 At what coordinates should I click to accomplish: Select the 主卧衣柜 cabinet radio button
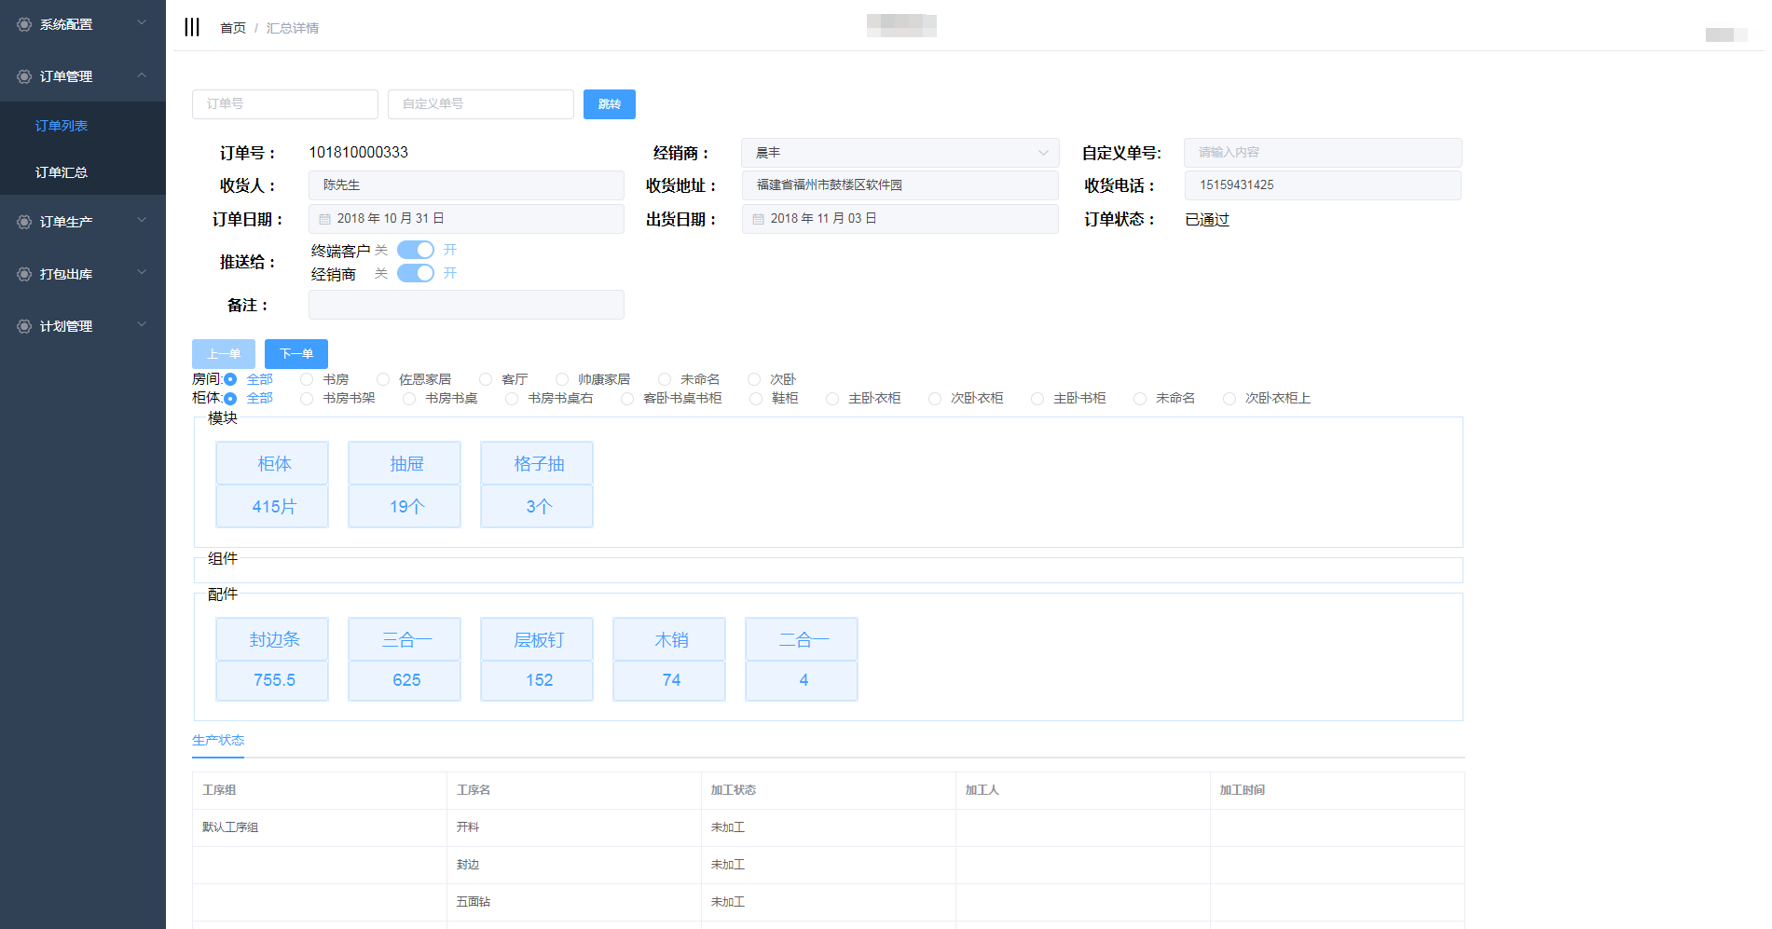pyautogui.click(x=832, y=399)
